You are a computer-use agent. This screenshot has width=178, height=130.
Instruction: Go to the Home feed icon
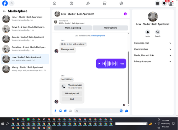54,3
